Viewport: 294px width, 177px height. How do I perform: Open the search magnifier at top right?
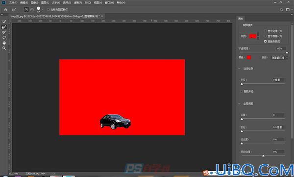[x=281, y=10]
